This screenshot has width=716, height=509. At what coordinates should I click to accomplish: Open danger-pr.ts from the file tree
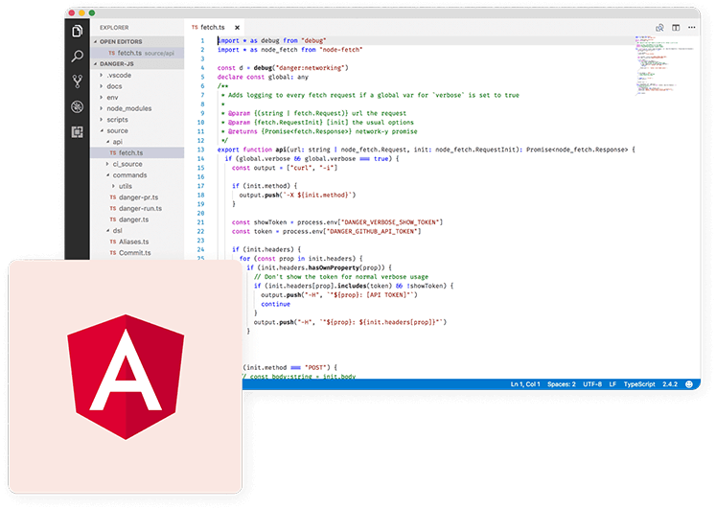point(138,197)
